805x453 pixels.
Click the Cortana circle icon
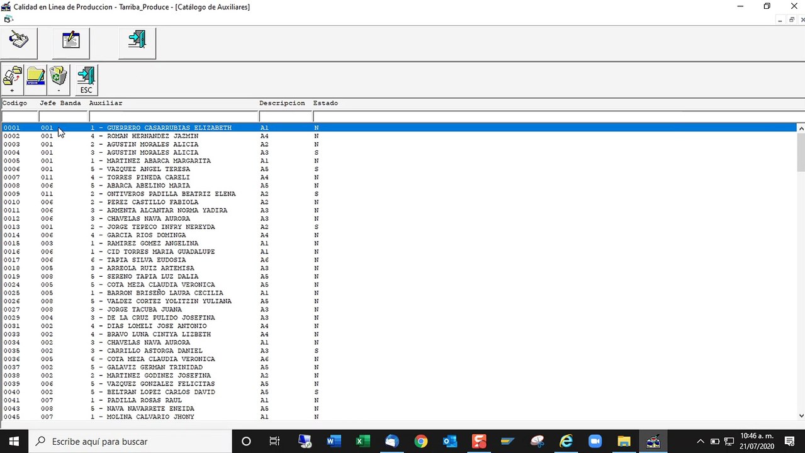(x=246, y=441)
